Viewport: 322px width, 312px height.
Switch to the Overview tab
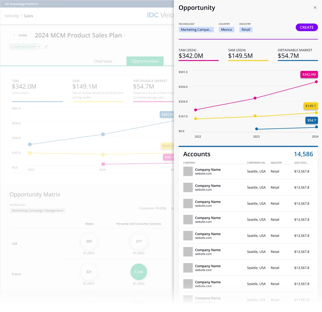pos(103,61)
